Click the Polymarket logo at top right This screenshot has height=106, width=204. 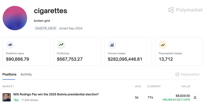185,10
